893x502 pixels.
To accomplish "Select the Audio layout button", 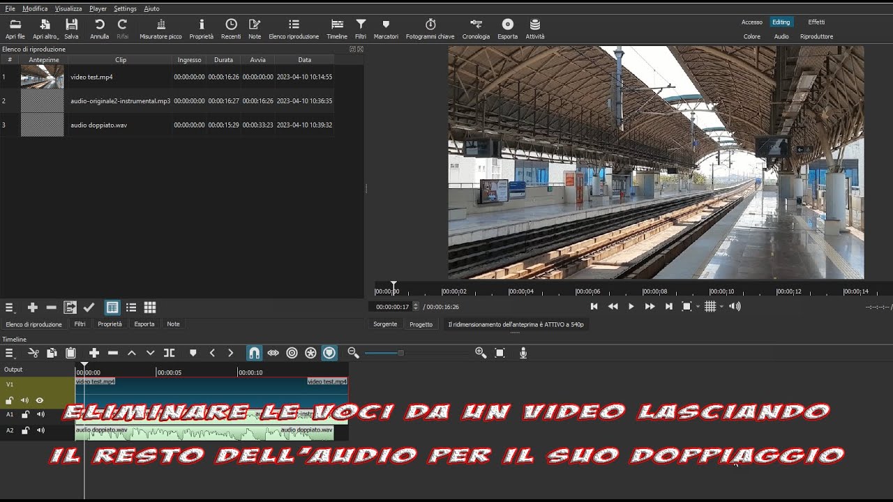I will (x=781, y=36).
